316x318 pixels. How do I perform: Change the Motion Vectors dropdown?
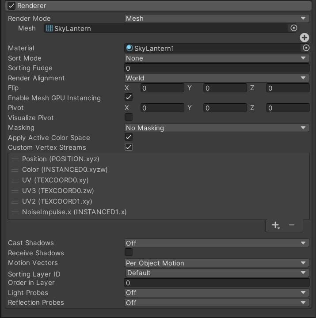click(216, 263)
